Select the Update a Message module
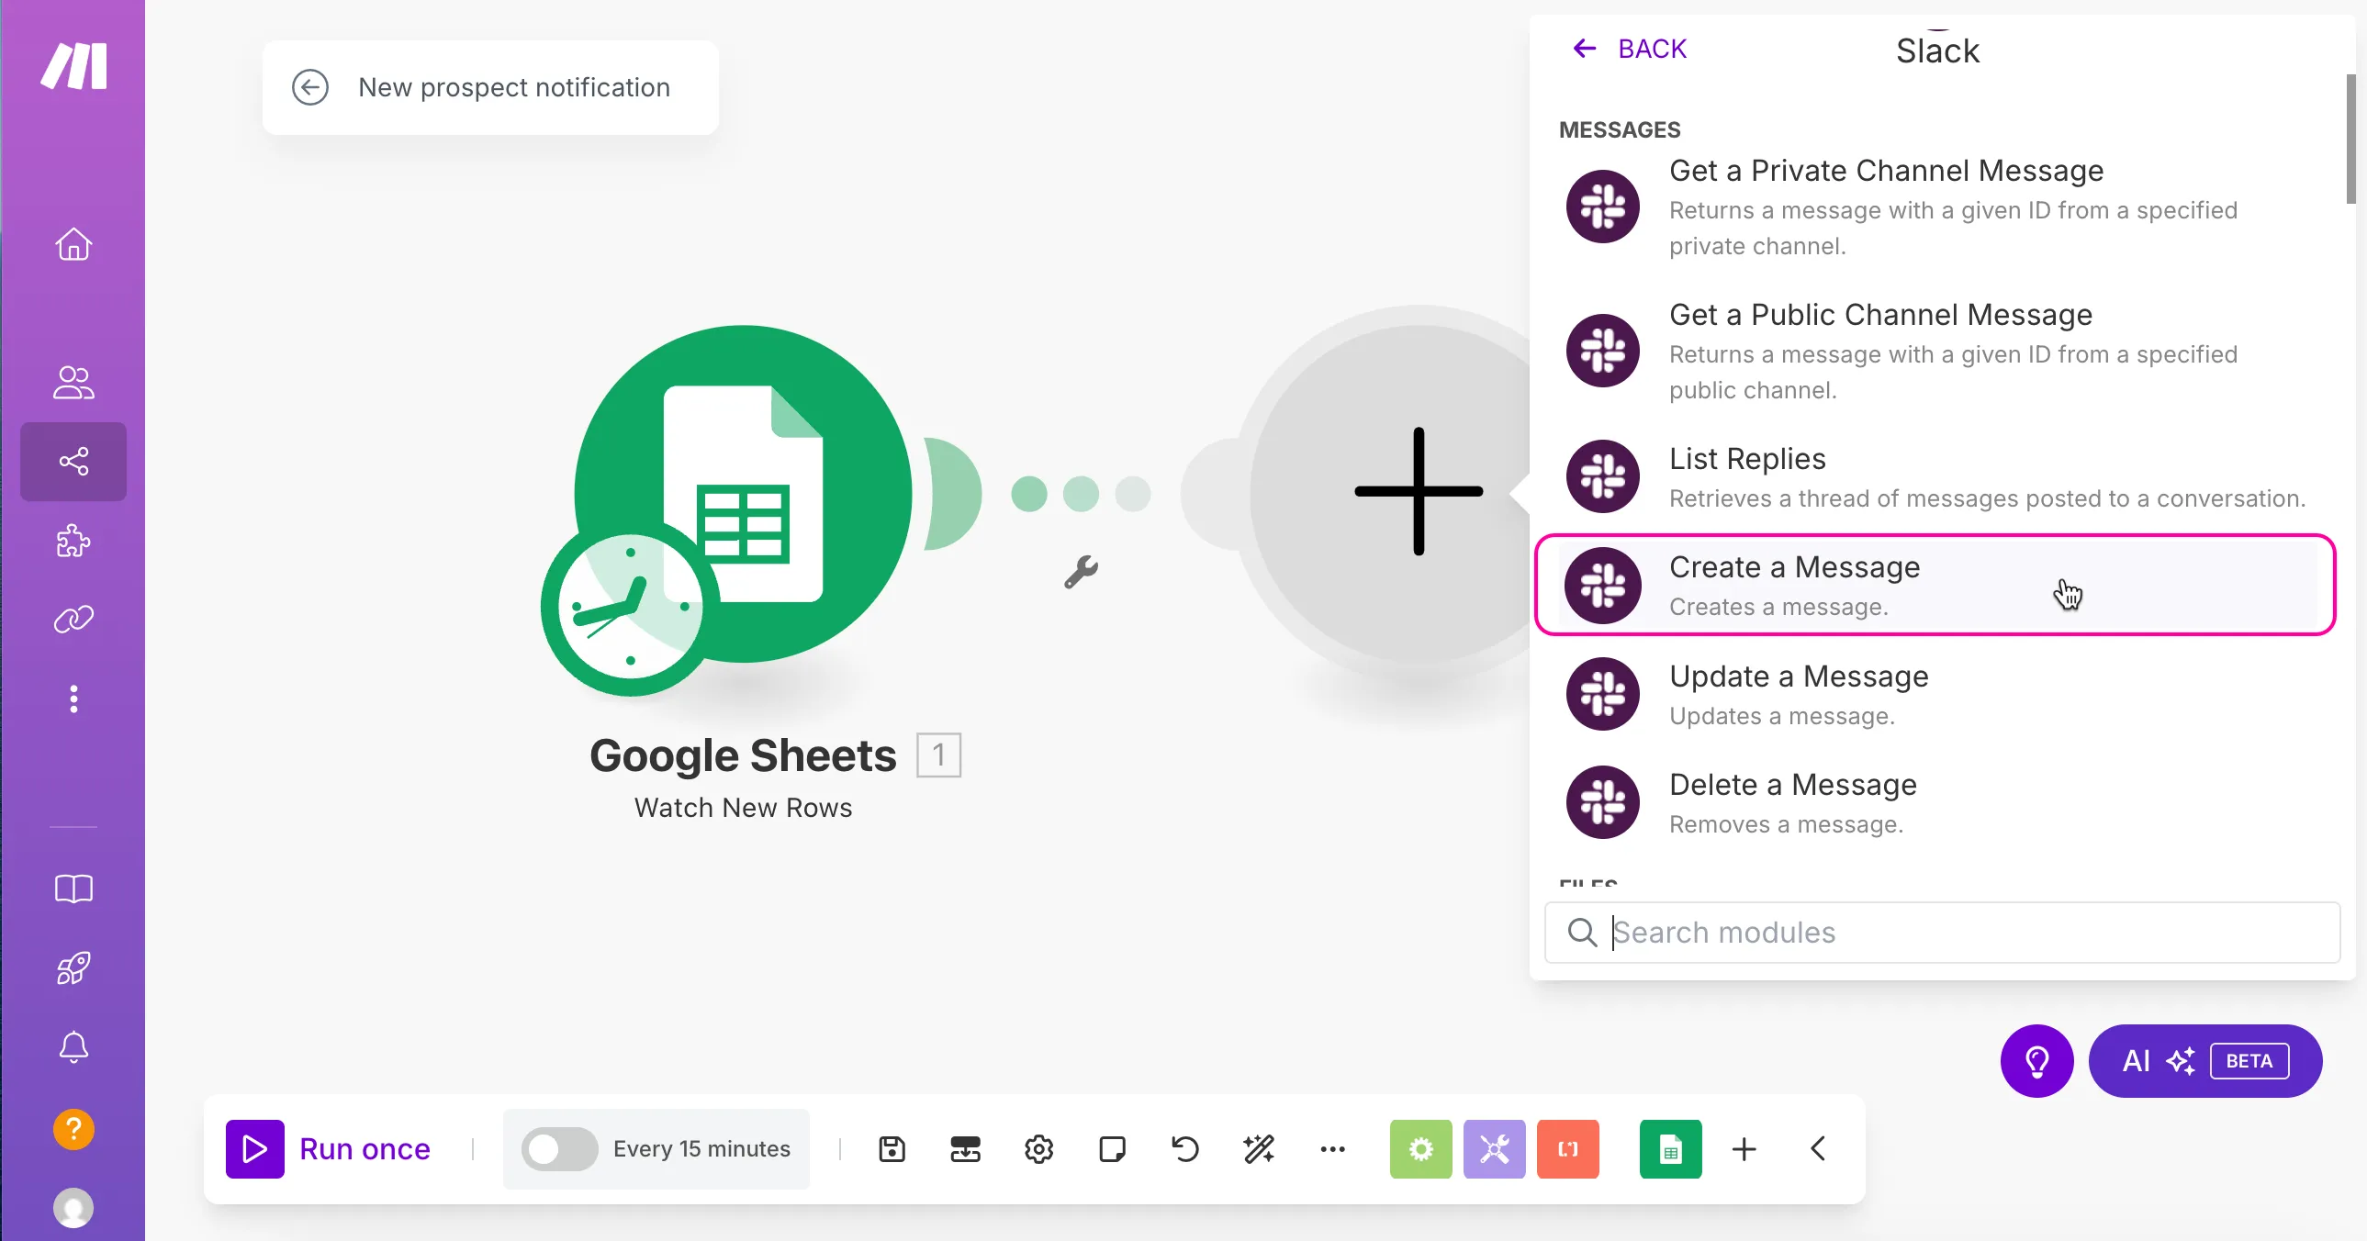The image size is (2367, 1241). (x=1935, y=694)
